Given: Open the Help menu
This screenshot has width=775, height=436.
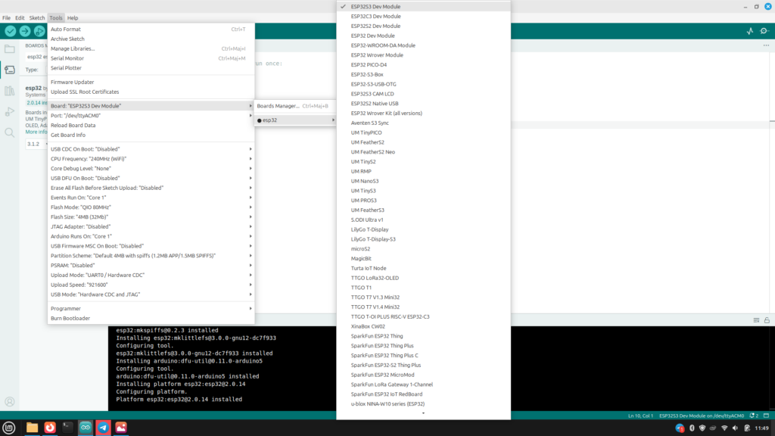Looking at the screenshot, I should tap(73, 18).
